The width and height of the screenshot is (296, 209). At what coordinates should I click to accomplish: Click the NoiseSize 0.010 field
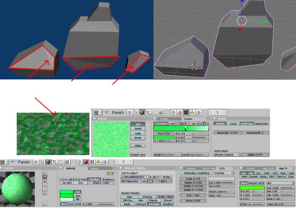(227, 133)
